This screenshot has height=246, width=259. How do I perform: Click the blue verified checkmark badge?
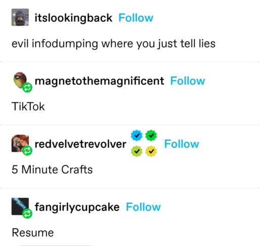(137, 135)
